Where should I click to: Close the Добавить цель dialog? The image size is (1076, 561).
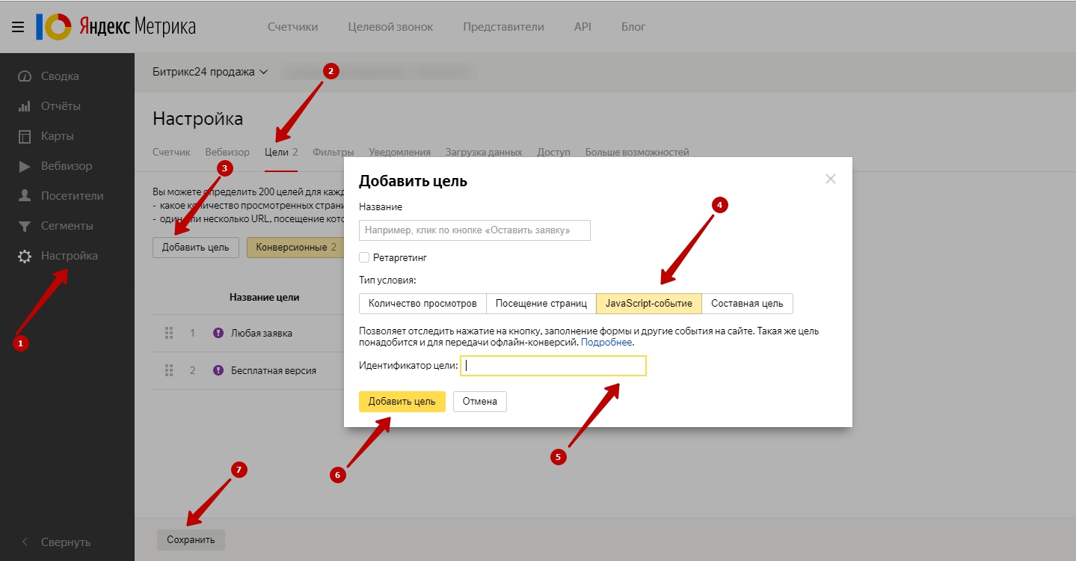point(830,179)
